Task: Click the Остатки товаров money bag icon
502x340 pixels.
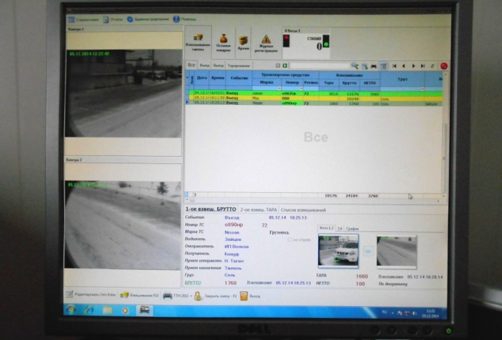Action: pyautogui.click(x=224, y=41)
